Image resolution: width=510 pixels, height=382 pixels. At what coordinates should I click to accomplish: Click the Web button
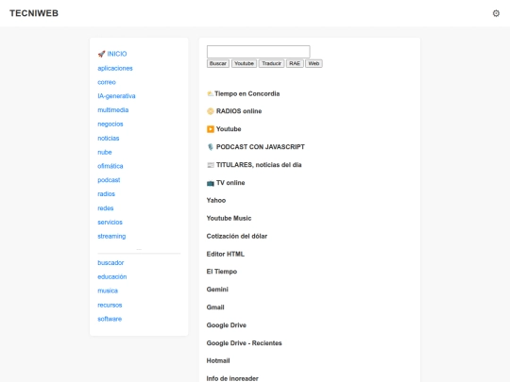[x=314, y=63]
